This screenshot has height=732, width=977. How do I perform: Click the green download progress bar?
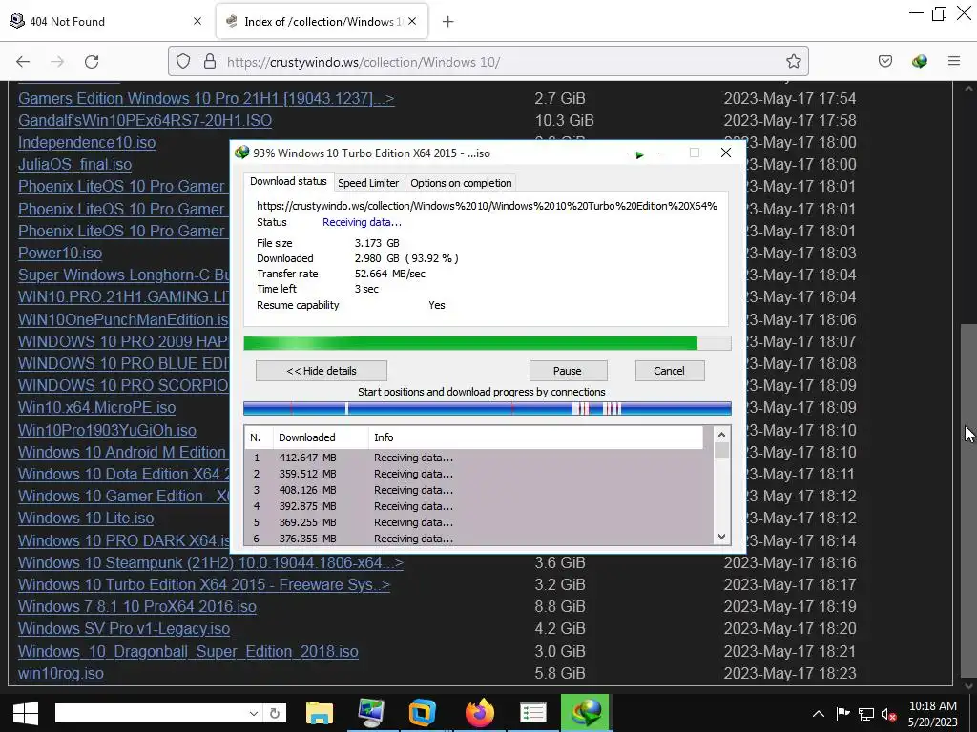(488, 343)
